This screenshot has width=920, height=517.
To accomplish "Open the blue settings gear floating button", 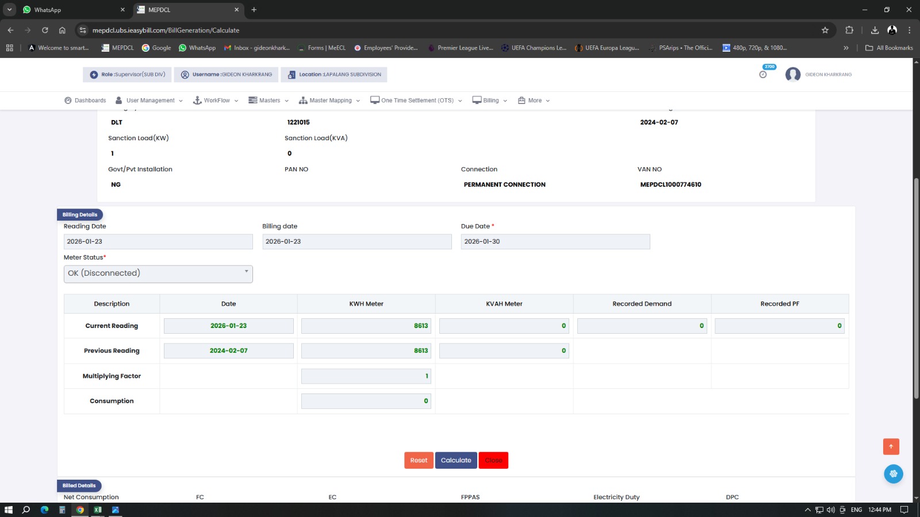I will pyautogui.click(x=893, y=474).
